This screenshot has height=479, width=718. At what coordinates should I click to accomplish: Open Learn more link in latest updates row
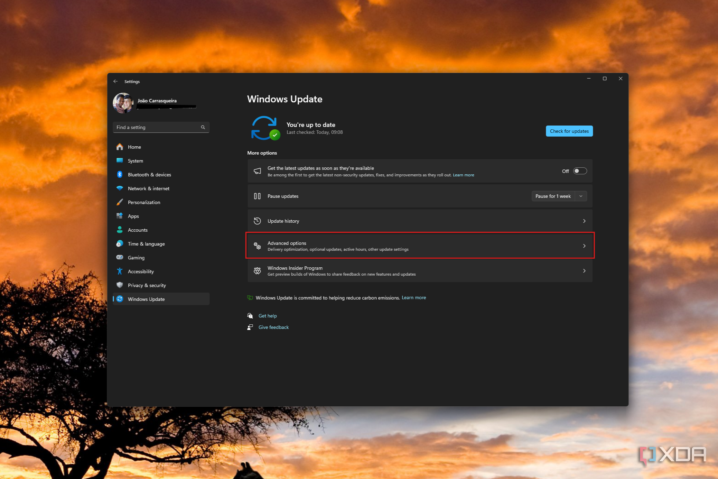463,175
